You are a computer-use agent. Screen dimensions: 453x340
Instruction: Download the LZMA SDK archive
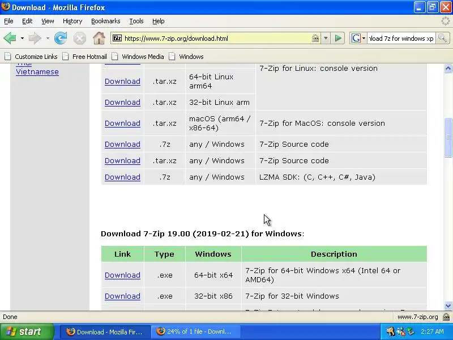[122, 177]
